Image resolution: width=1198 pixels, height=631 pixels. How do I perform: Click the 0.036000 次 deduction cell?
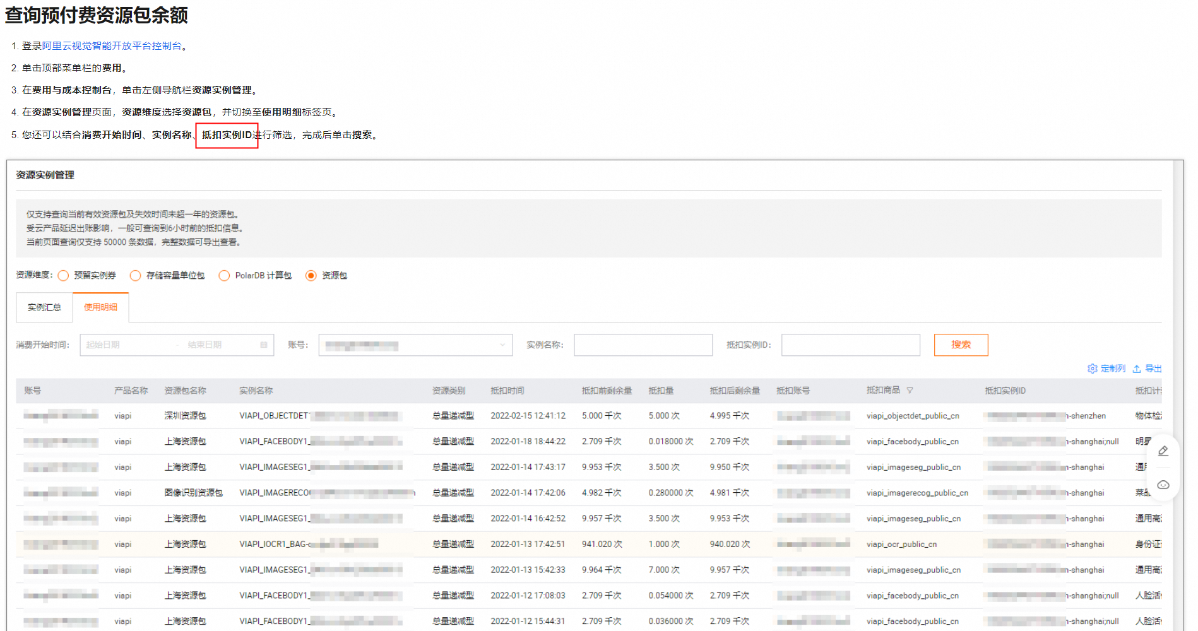tap(671, 622)
